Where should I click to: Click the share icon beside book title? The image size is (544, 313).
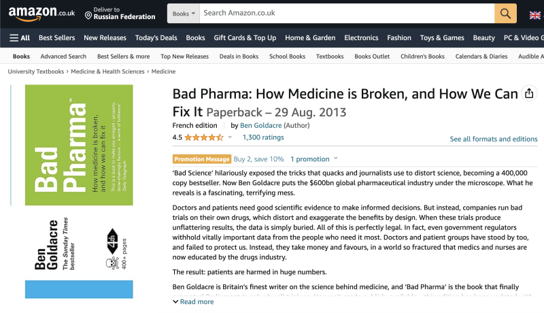pyautogui.click(x=529, y=93)
